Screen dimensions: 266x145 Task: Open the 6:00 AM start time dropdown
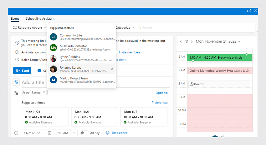point(66,133)
